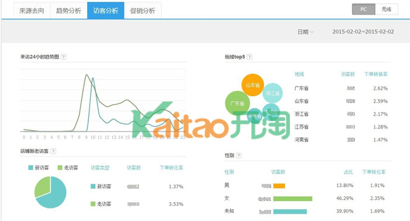Switch to the 趋势分析 tab
This screenshot has width=410, height=221.
pyautogui.click(x=69, y=11)
